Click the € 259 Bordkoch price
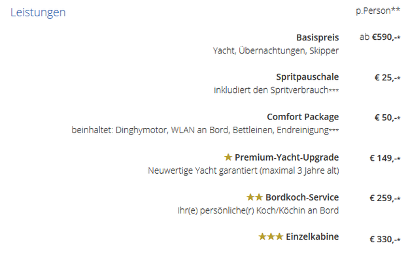Screen dimensions: 408x256 point(385,198)
